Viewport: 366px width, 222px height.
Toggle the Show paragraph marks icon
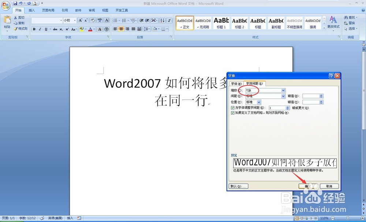pos(169,21)
